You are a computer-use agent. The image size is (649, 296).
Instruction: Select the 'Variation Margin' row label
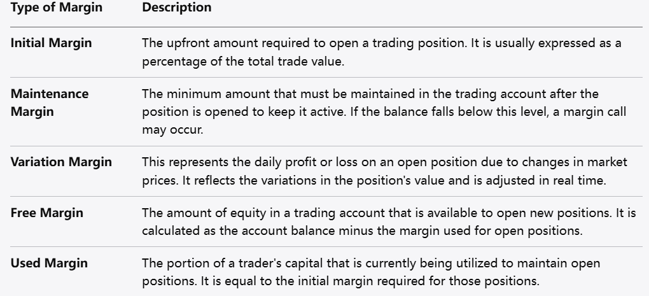[x=61, y=162]
